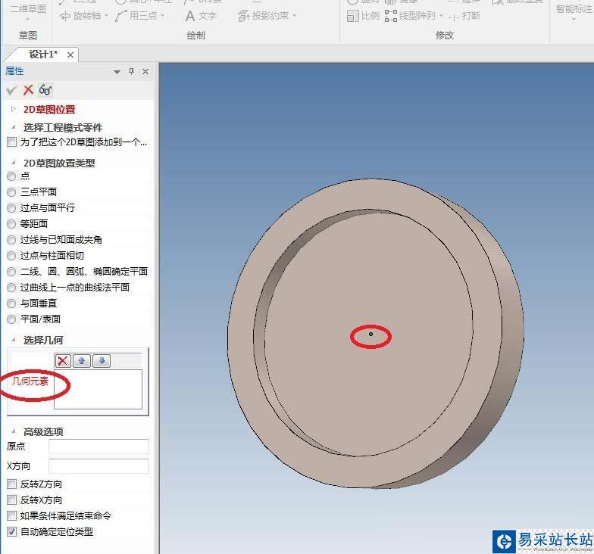The image size is (594, 554).
Task: Select the 平面/表面 radio button
Action: tap(11, 319)
